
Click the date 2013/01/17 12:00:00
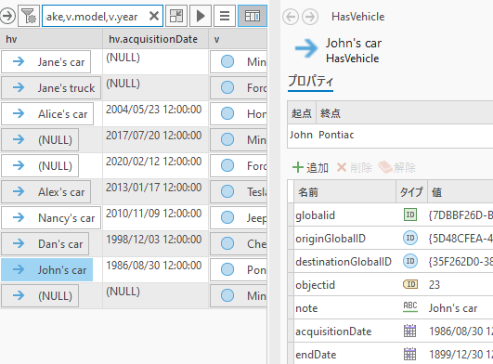[x=153, y=188]
